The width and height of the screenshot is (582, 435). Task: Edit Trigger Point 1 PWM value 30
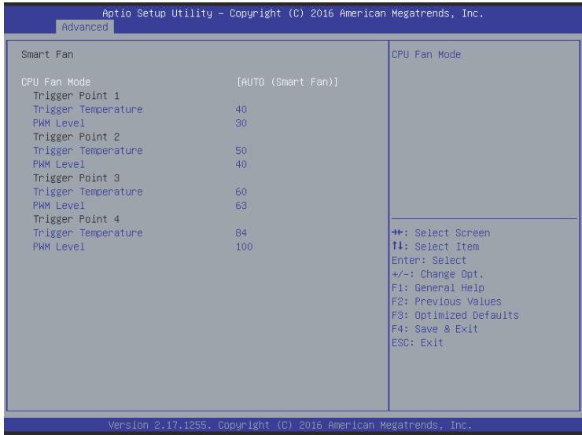[x=241, y=123]
